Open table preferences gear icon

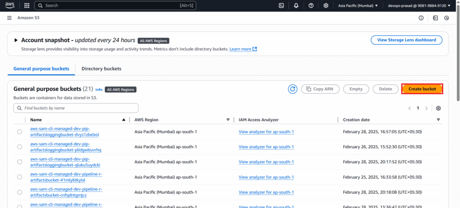[438, 108]
